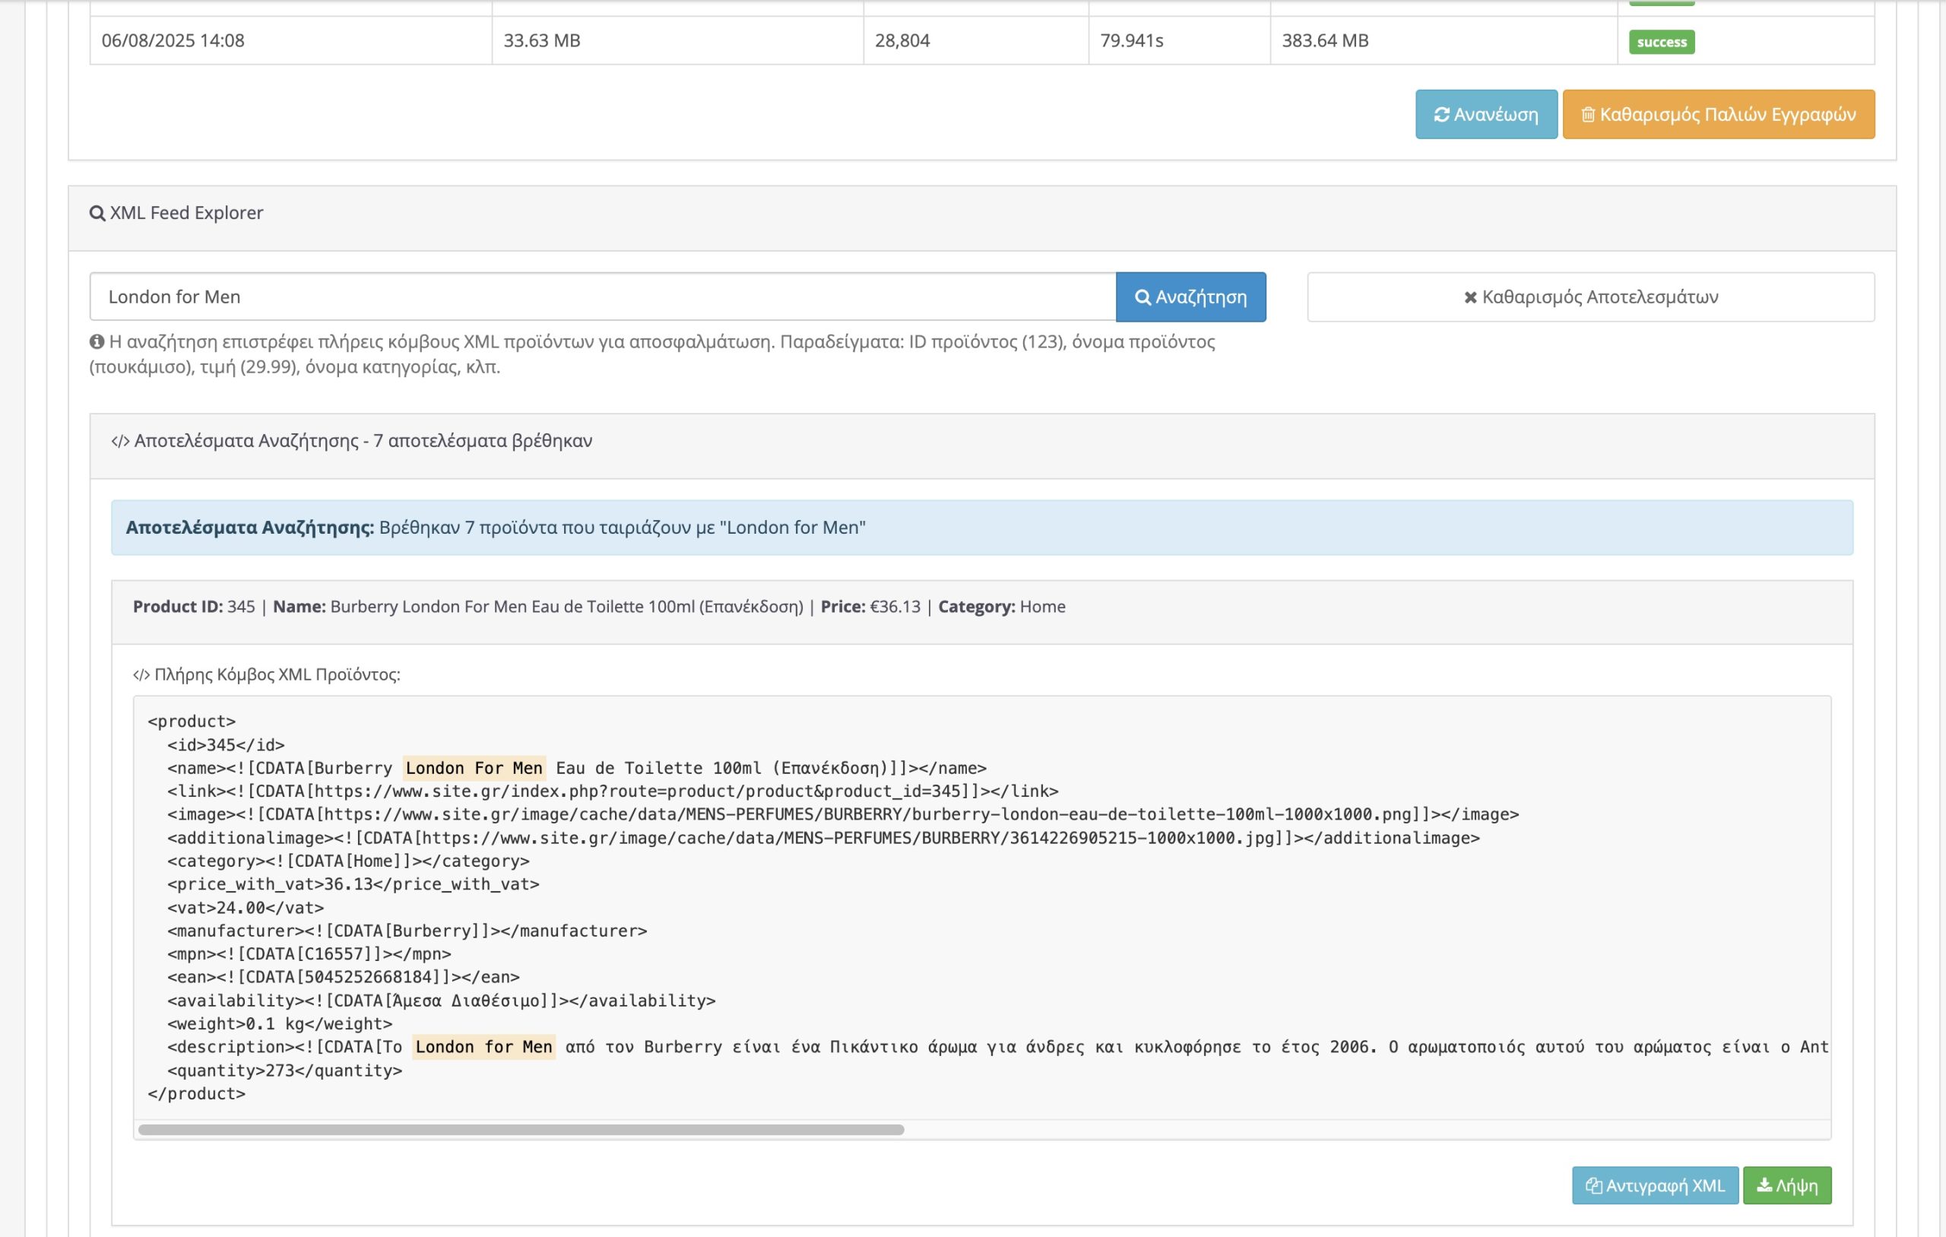Viewport: 1946px width, 1237px height.
Task: Click the <link> product URL line
Action: coord(613,791)
